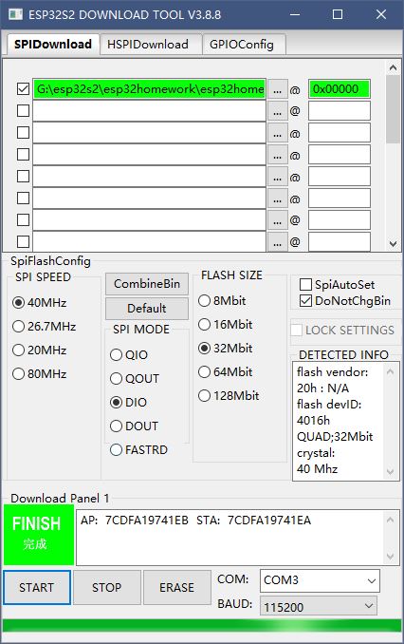Screen dimensions: 404x644
Task: Uncheck the first firmware file row checkbox
Action: tap(23, 88)
